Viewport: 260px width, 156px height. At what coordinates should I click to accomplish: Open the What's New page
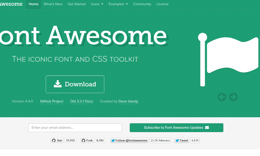[x=53, y=4]
